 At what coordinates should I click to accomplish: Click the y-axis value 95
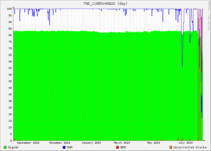[10, 16]
